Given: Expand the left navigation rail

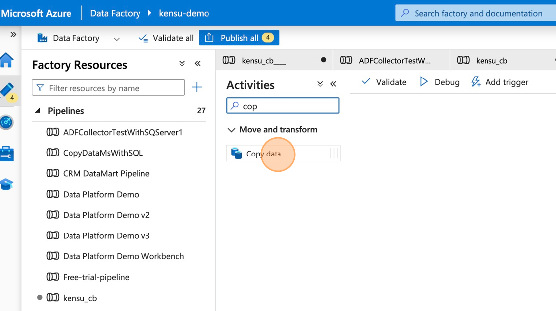Looking at the screenshot, I should 13,34.
